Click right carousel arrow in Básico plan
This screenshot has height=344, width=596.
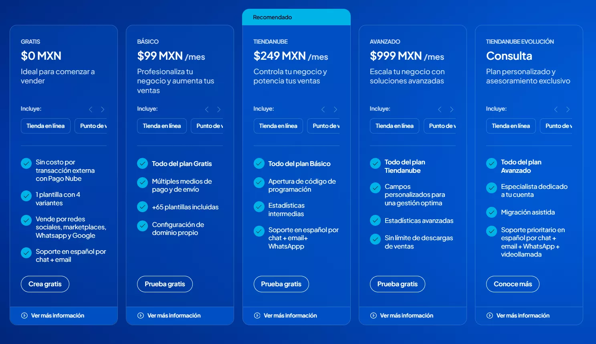click(x=219, y=109)
